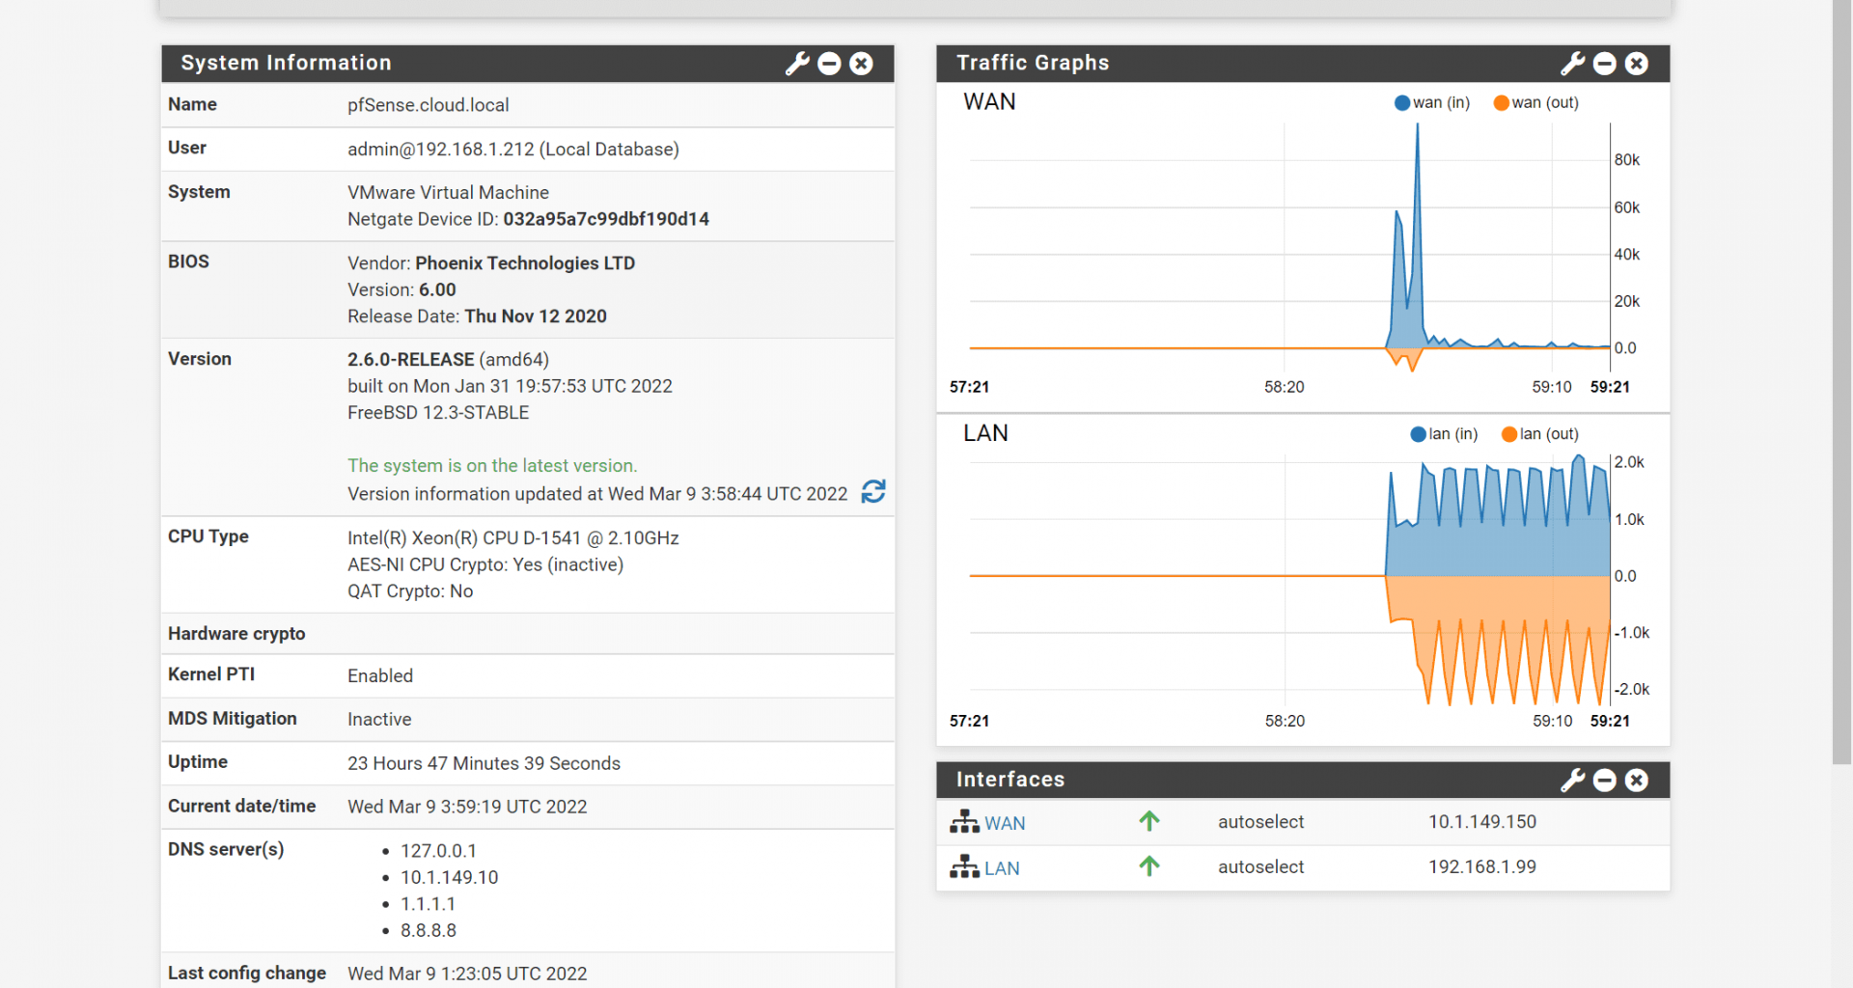Open the WAN interface link

1005,823
